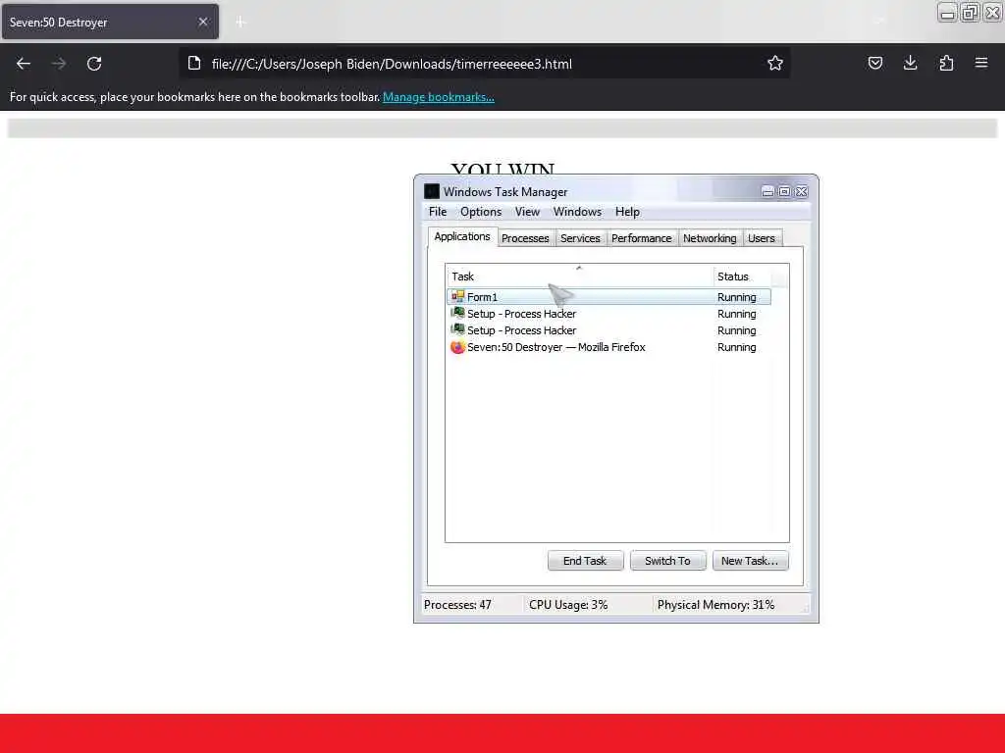The height and width of the screenshot is (753, 1005).
Task: Switch to the Networking tab
Action: point(710,238)
